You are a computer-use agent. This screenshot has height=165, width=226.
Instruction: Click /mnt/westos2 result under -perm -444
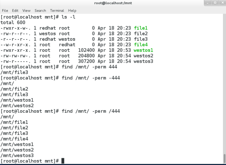(x=17, y=106)
